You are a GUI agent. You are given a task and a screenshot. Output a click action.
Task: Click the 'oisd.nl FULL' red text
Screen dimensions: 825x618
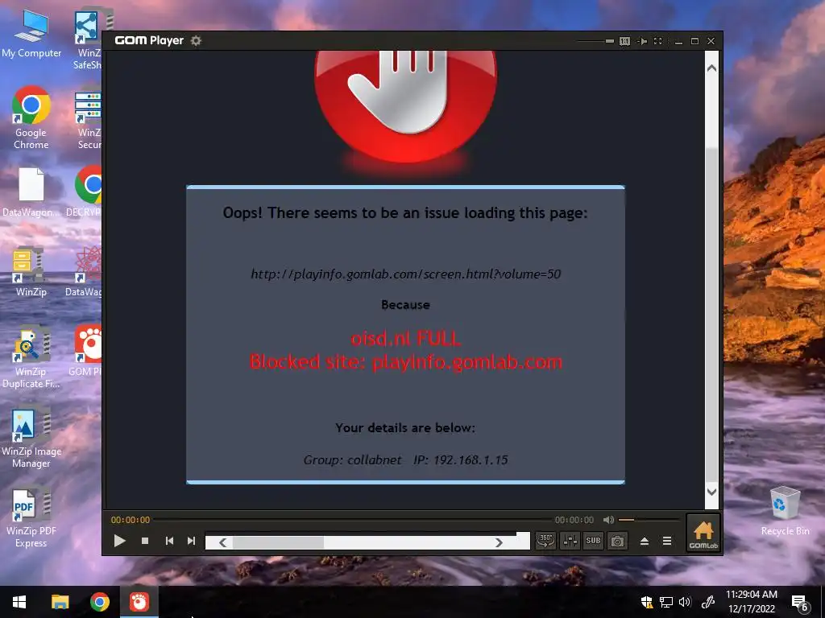[x=406, y=338]
